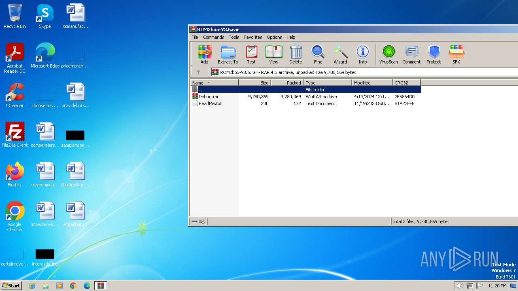Viewport: 518px width, 291px height.
Task: Select the samplehope... desktop file
Action: [x=75, y=138]
